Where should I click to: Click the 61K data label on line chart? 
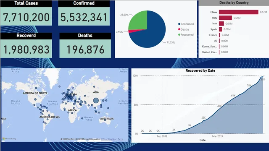233,96
